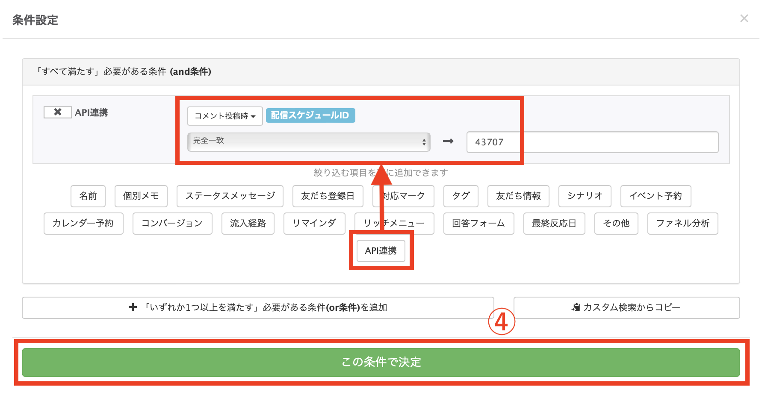Add リッチメニュー filter condition
The image size is (762, 395).
[x=394, y=223]
